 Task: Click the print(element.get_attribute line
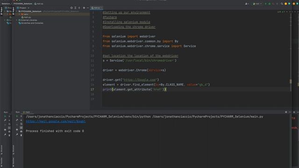click(x=135, y=90)
